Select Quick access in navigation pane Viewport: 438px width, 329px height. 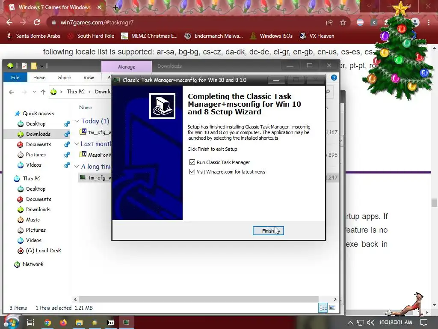click(38, 113)
